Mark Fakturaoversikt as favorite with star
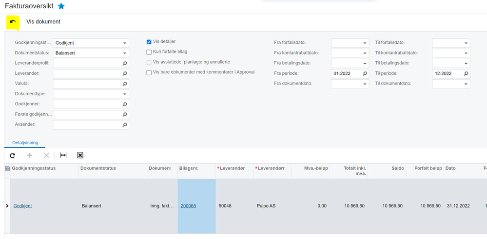Screen dimensions: 487x239 point(61,6)
